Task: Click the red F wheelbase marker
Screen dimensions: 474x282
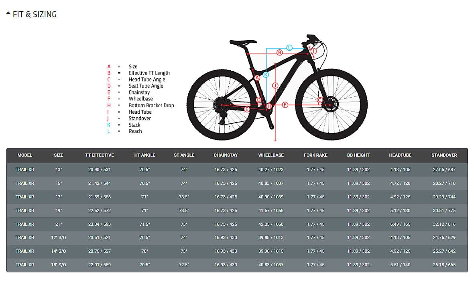Action: (285, 105)
